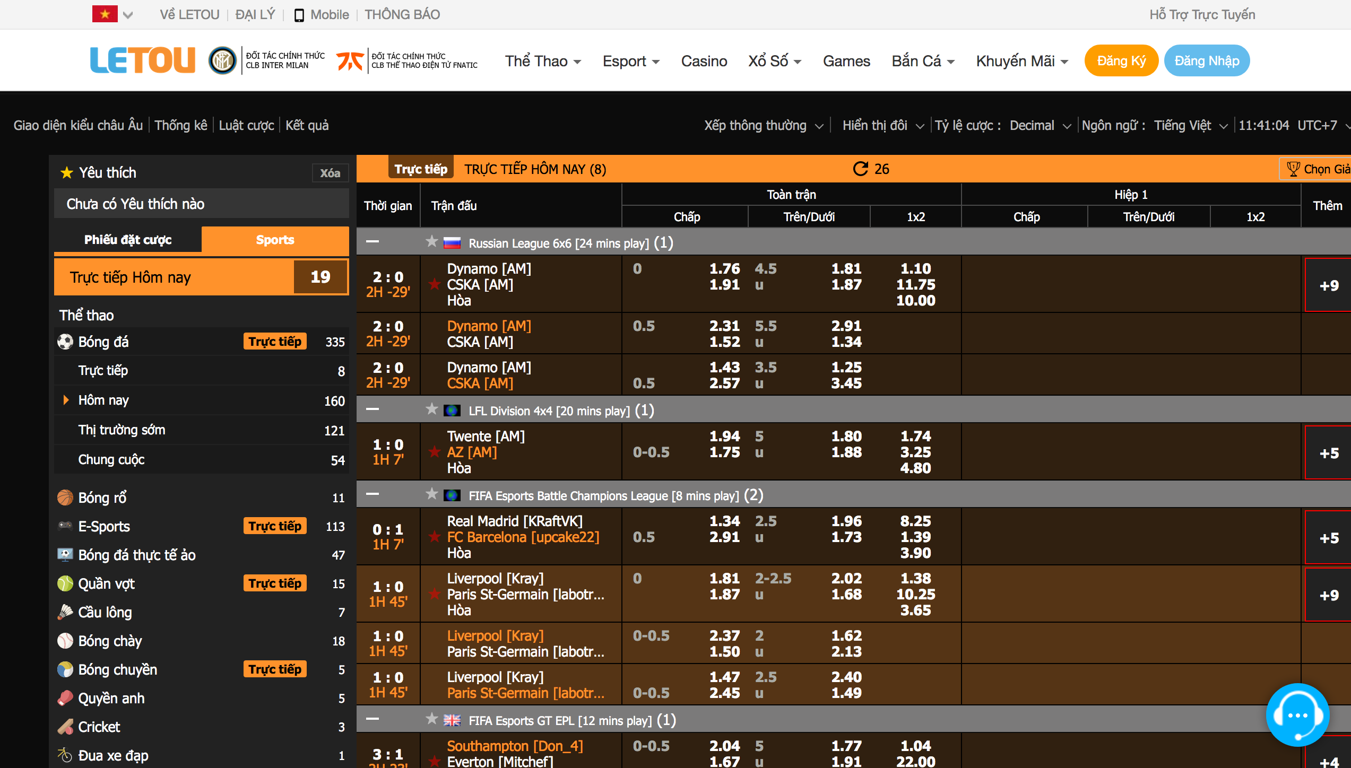Expand the Esport menu dropdown

[631, 62]
